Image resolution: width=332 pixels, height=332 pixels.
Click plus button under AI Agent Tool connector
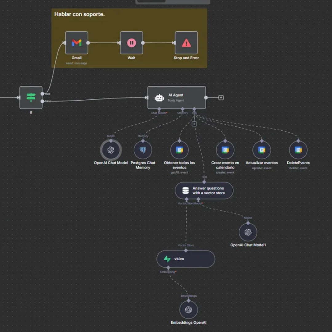(194, 124)
